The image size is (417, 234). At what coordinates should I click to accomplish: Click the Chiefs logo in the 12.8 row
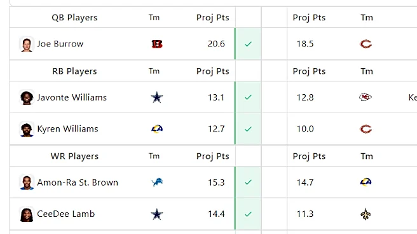(366, 97)
